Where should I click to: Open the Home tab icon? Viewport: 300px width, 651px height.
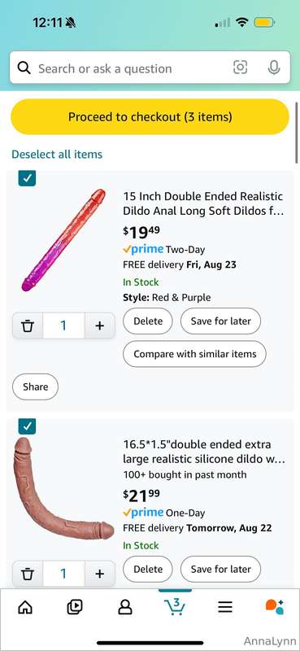pyautogui.click(x=25, y=607)
